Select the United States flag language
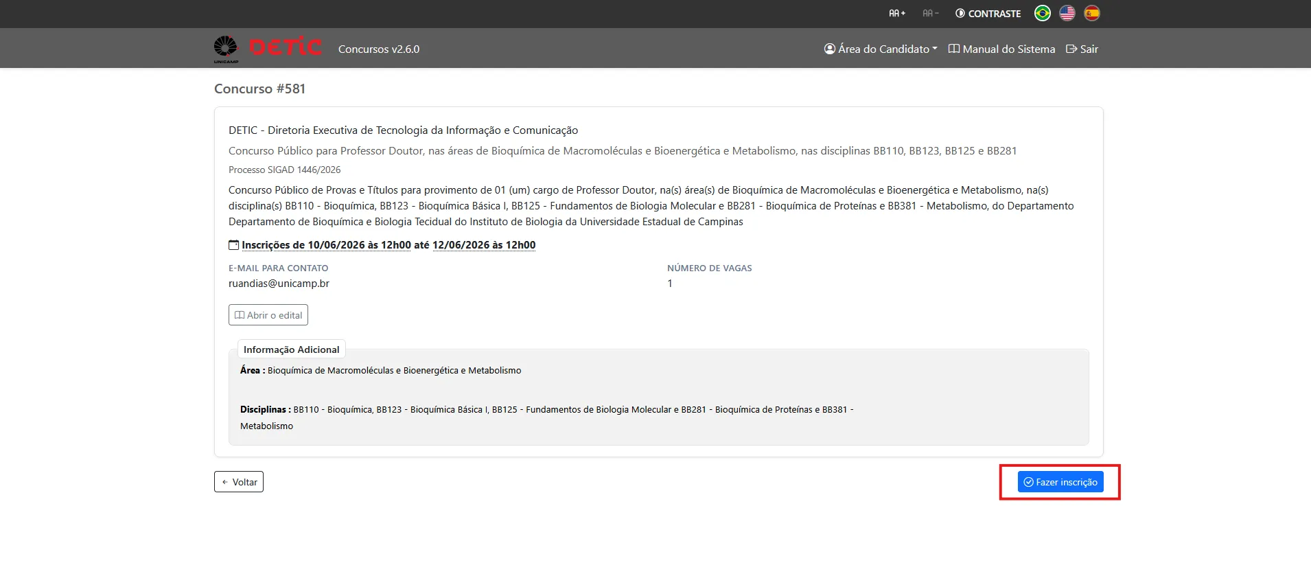The height and width of the screenshot is (563, 1311). coord(1067,13)
